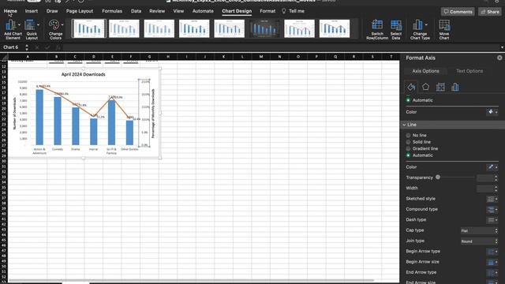Open the Format ribbon tab
The height and width of the screenshot is (284, 505).
267,11
